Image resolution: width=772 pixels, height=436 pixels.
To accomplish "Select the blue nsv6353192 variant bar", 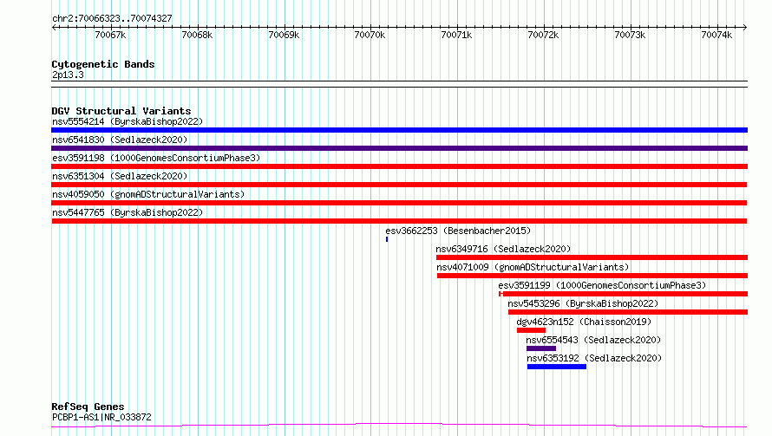I will 557,367.
